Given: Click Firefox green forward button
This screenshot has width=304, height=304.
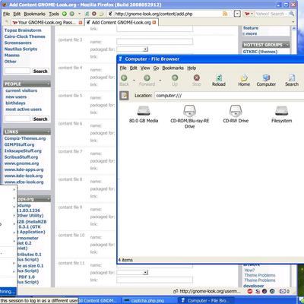Looking at the screenshot, I should (72, 14).
